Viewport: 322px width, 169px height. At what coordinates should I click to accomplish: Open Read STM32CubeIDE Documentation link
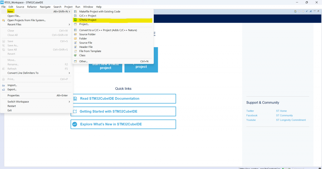(x=123, y=99)
